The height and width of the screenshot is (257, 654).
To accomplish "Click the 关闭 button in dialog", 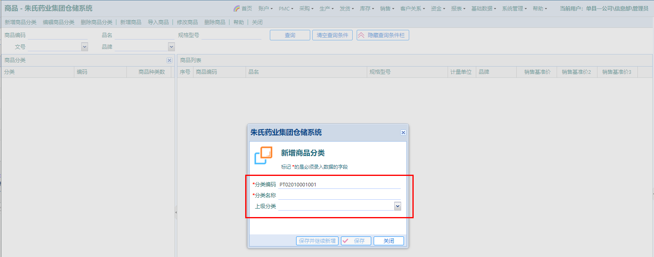I will (x=389, y=241).
